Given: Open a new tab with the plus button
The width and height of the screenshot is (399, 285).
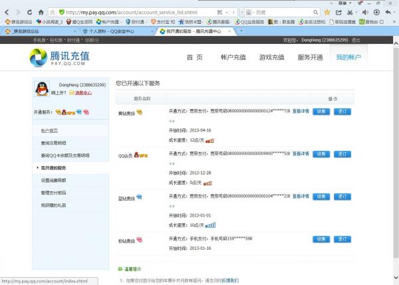Looking at the screenshot, I should (x=241, y=31).
